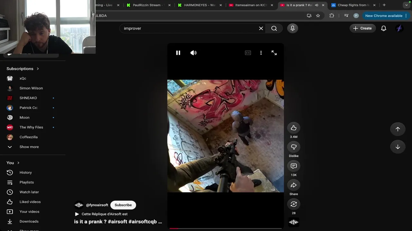Go to next Short with down arrow
Image resolution: width=412 pixels, height=231 pixels.
tap(398, 147)
